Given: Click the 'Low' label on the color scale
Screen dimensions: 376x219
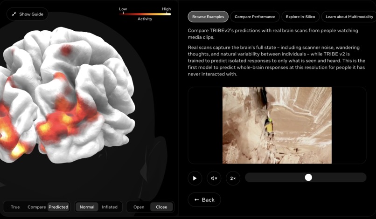Looking at the screenshot, I should (123, 9).
